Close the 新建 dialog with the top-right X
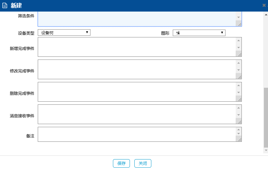268x169 pixels. click(264, 5)
